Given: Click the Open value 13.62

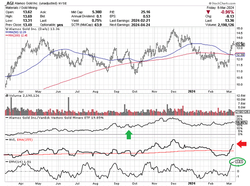Looking at the screenshot, I should click(27, 12).
